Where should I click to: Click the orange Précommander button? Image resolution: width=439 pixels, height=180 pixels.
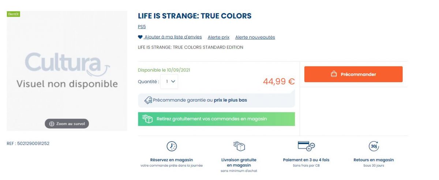click(x=353, y=74)
